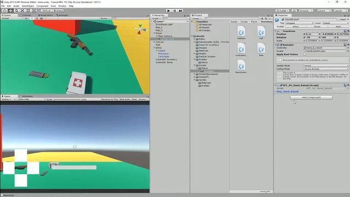Select the Rect transform tool
350x197 pixels.
[28, 11]
